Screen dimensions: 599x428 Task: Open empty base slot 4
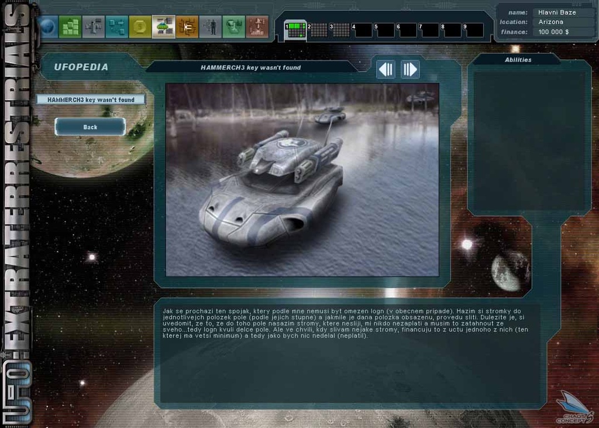click(x=363, y=28)
